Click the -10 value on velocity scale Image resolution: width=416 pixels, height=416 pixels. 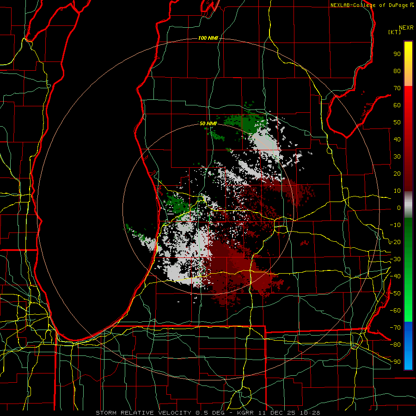click(x=395, y=225)
